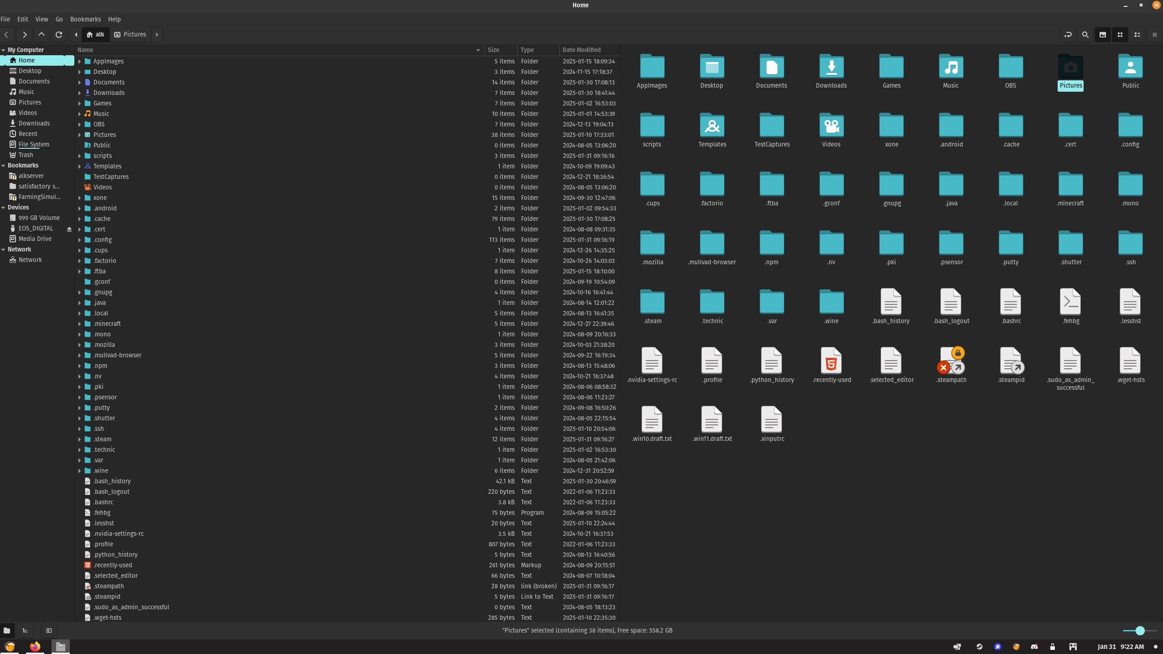Expand the Downloads folder row

point(79,93)
